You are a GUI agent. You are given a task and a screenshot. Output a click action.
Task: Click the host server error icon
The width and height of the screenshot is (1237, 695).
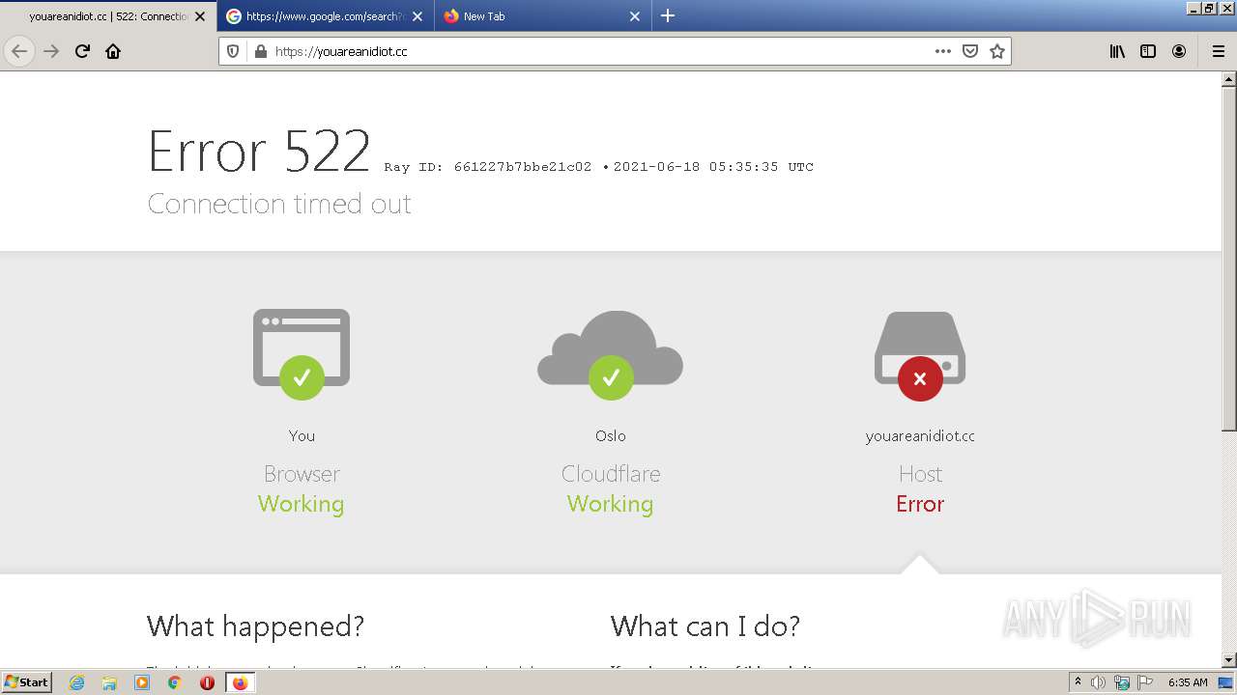920,355
